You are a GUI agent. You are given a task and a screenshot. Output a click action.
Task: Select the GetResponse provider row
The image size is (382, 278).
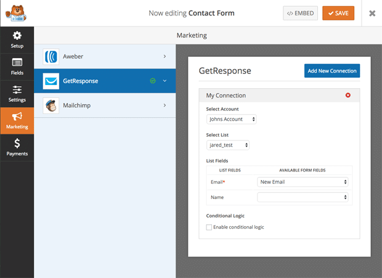pos(105,81)
